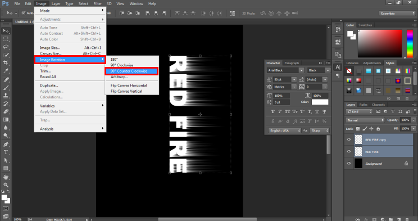This screenshot has height=221, width=418.
Task: Open the Essentials workspace dropdown
Action: point(397,13)
